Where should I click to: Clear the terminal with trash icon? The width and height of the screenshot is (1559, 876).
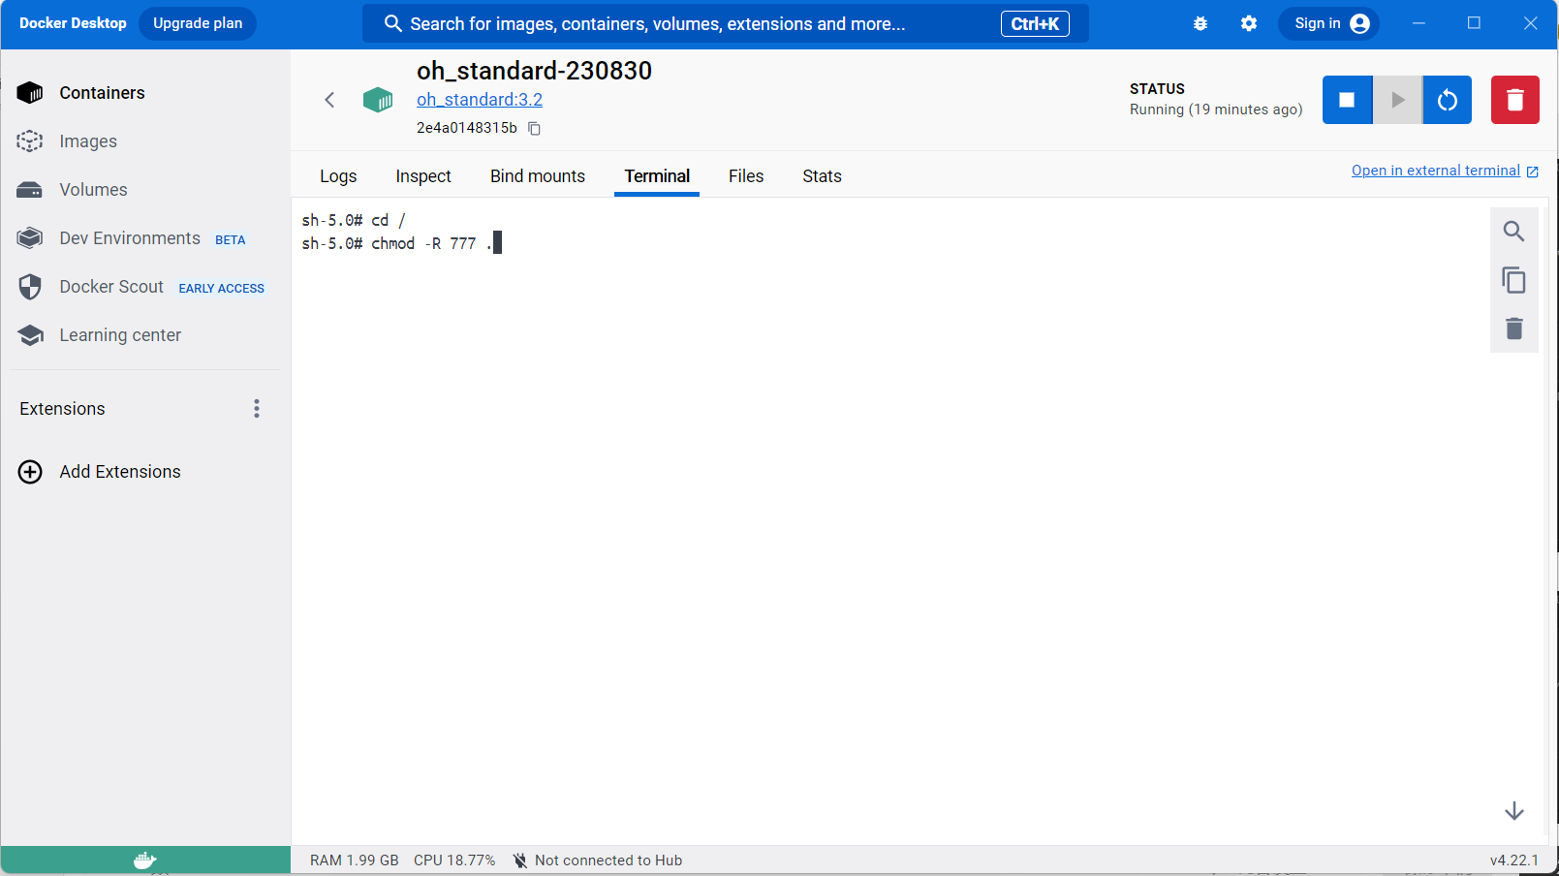[1514, 328]
